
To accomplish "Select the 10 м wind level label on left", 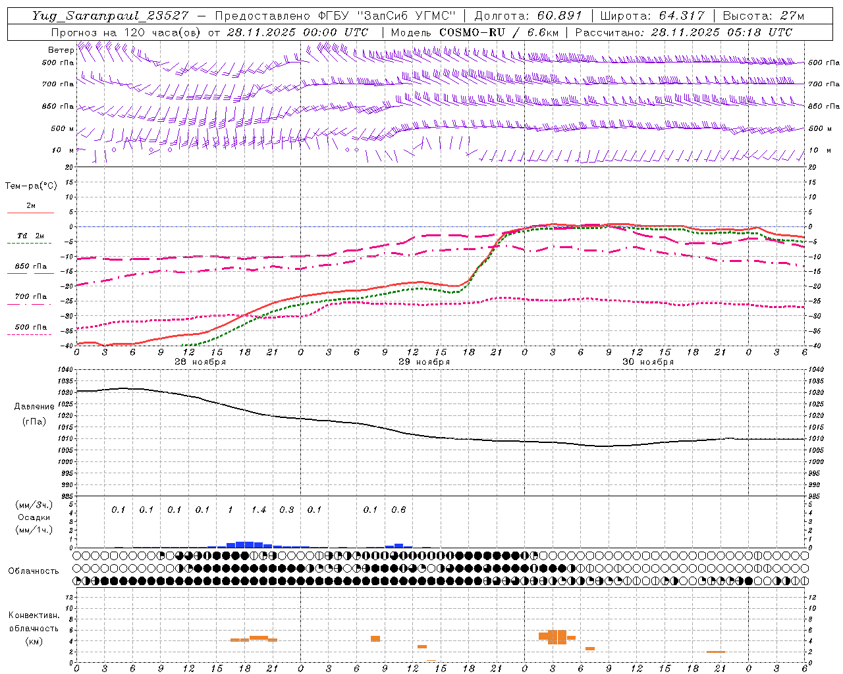I will [63, 150].
